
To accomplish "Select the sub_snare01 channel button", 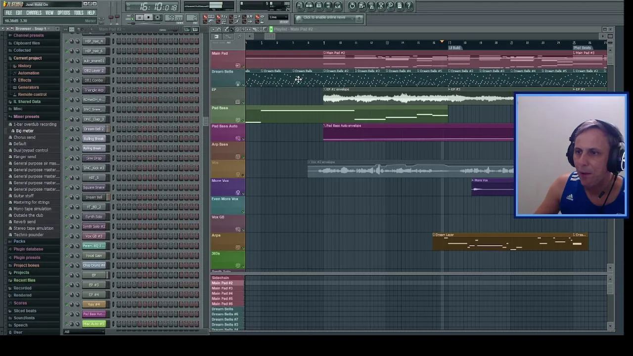I will (x=94, y=61).
